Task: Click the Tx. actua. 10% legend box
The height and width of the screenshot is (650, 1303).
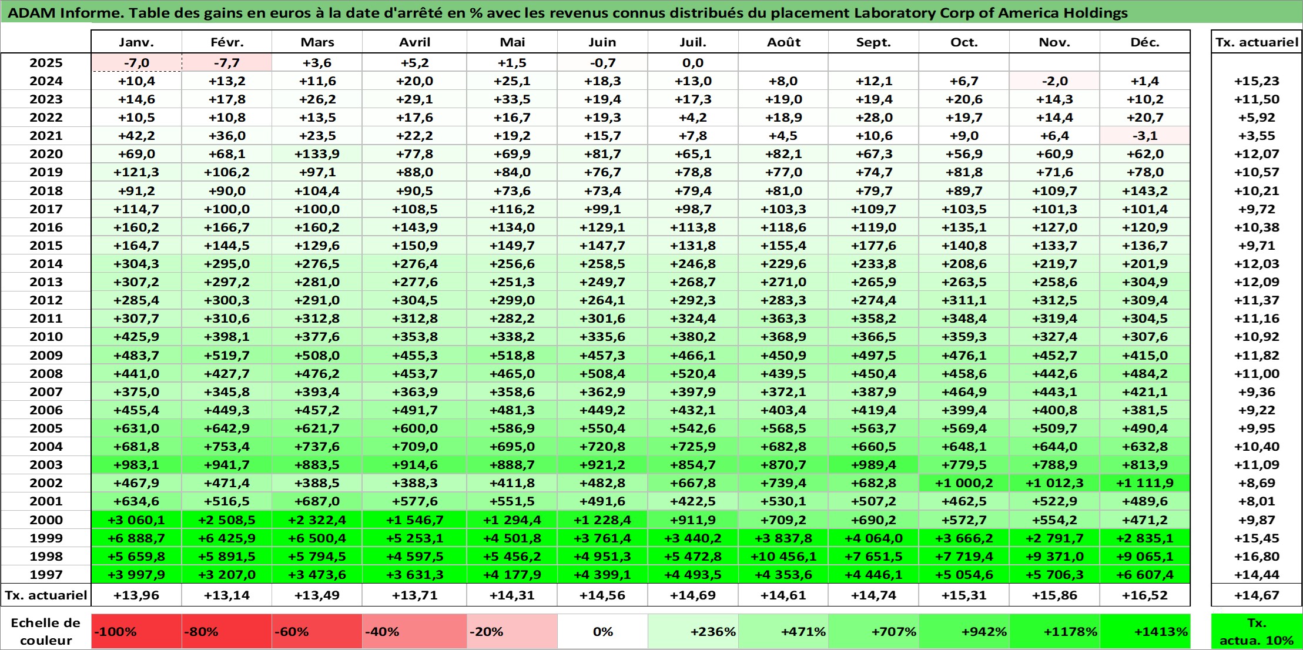Action: point(1257,632)
